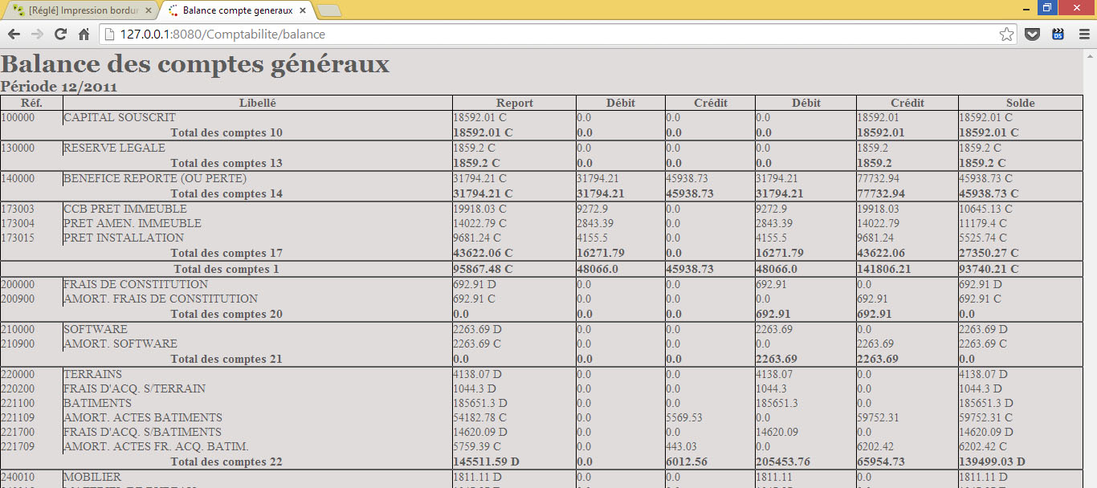
Task: Open the Chrome hamburger menu
Action: 1083,35
